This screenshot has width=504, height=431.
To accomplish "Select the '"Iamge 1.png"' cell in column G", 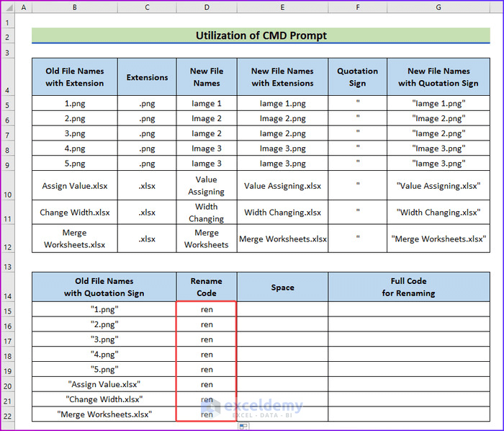I will pos(438,104).
